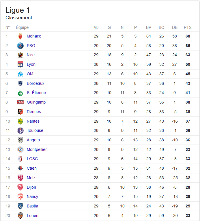Open the LOSC team link
The height and width of the screenshot is (221, 200).
point(32,159)
